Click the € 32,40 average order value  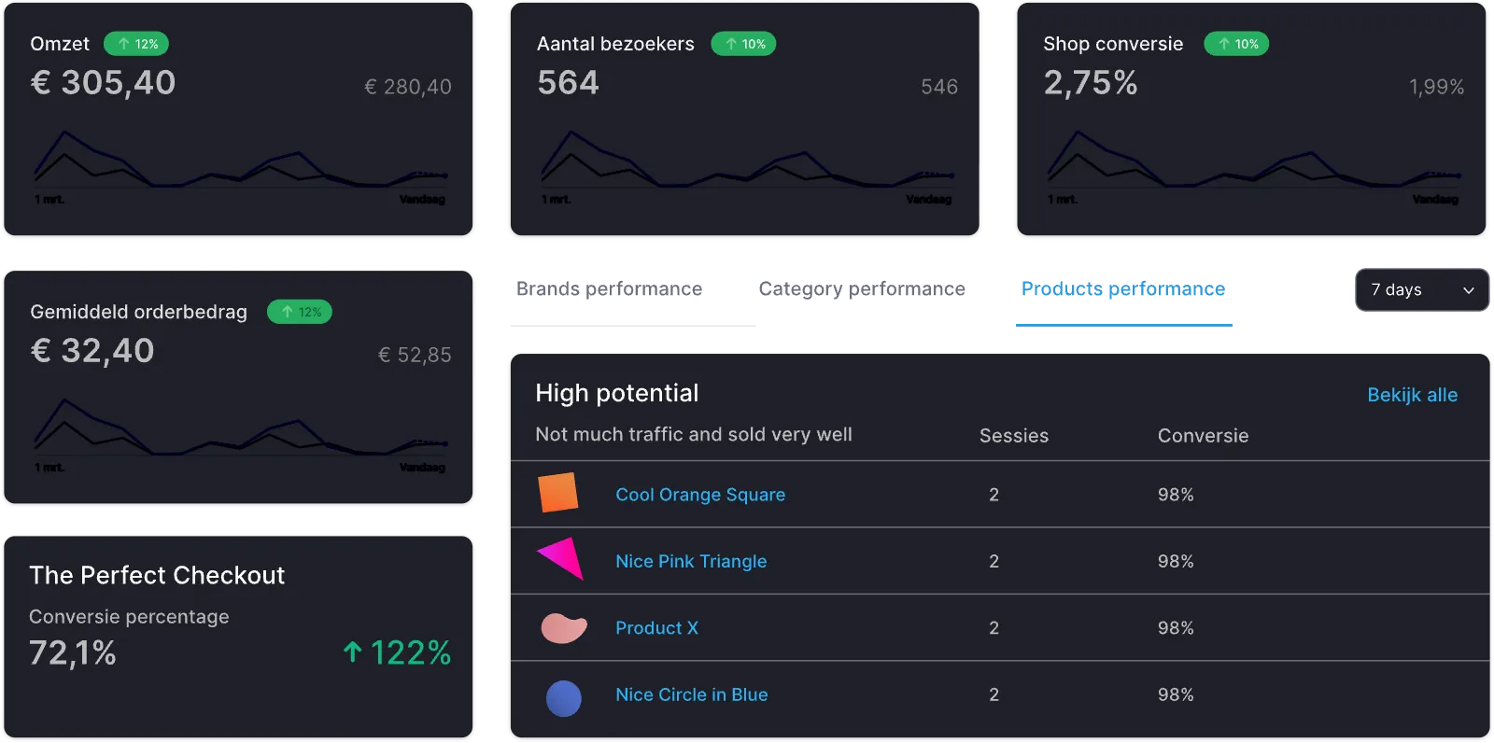pyautogui.click(x=92, y=351)
